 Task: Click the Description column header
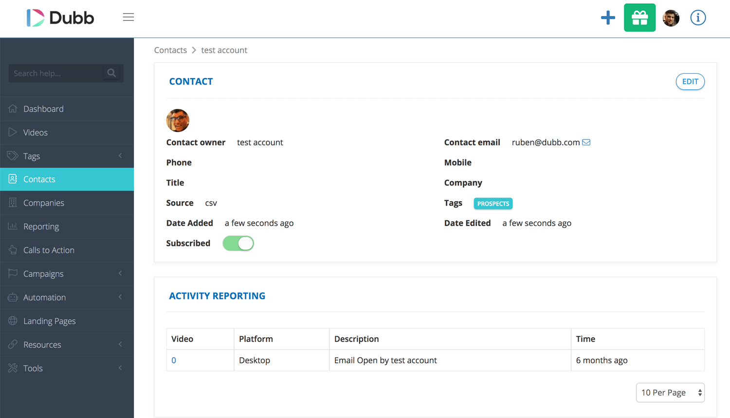[450, 339]
